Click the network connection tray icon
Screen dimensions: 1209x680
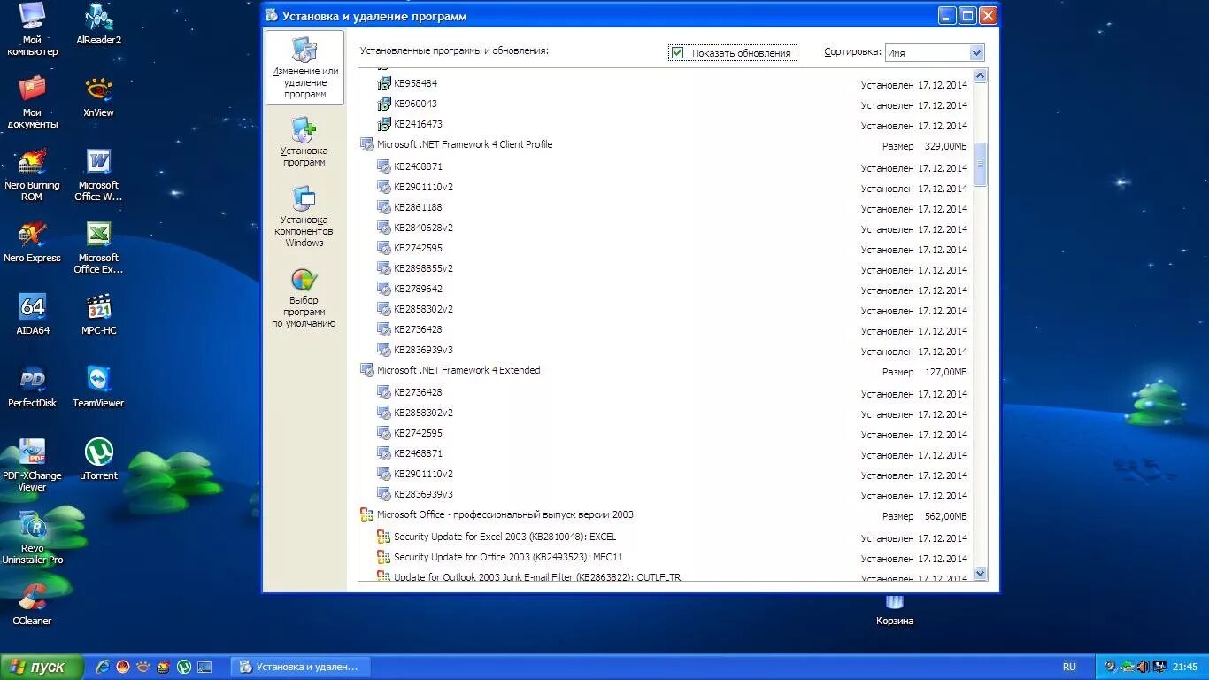1159,667
